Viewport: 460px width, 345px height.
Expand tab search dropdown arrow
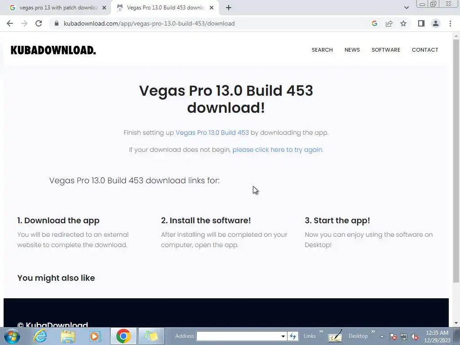click(406, 8)
